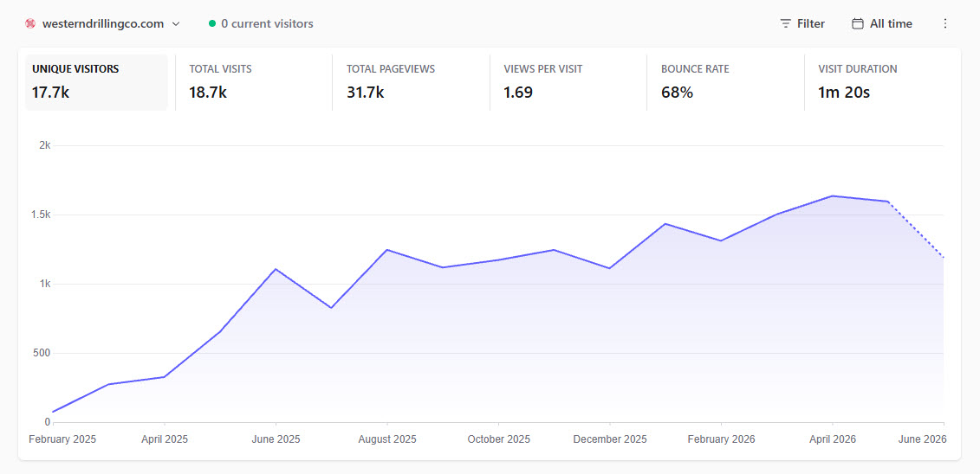Click the 1k y-axis label
980x474 pixels.
coord(44,284)
